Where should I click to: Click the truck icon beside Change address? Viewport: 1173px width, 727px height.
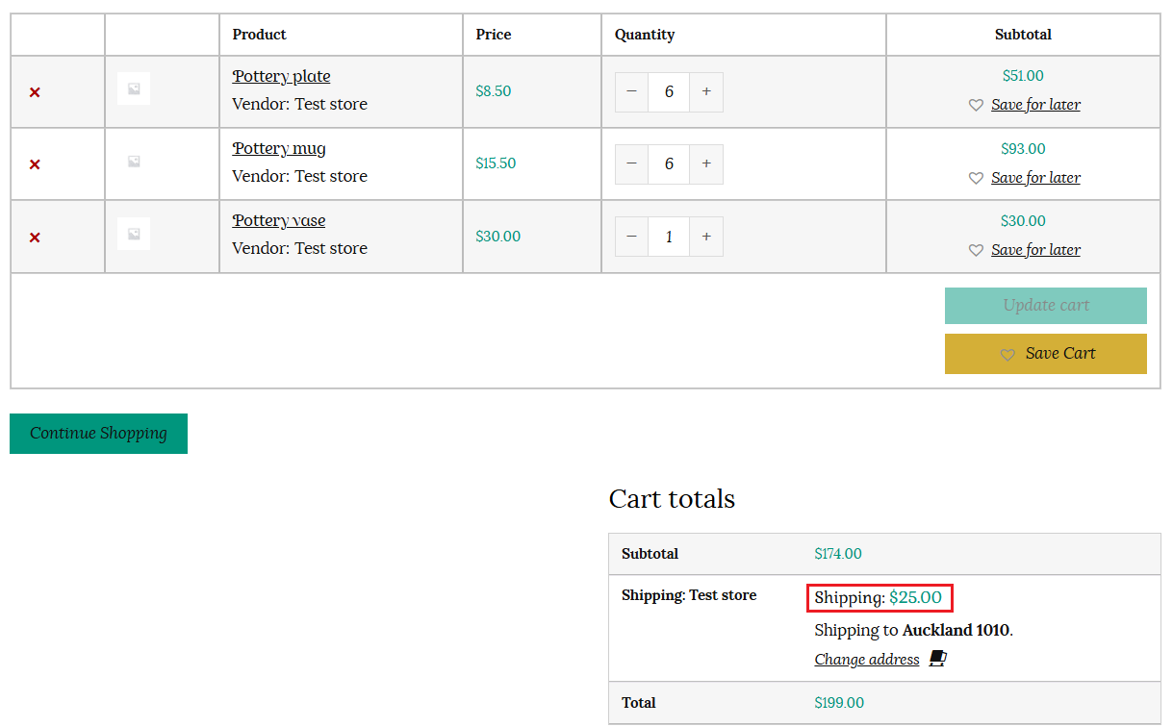coord(938,659)
